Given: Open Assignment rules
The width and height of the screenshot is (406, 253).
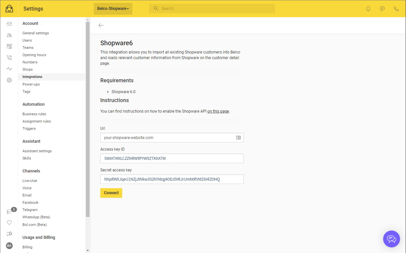Looking at the screenshot, I should click(36, 121).
